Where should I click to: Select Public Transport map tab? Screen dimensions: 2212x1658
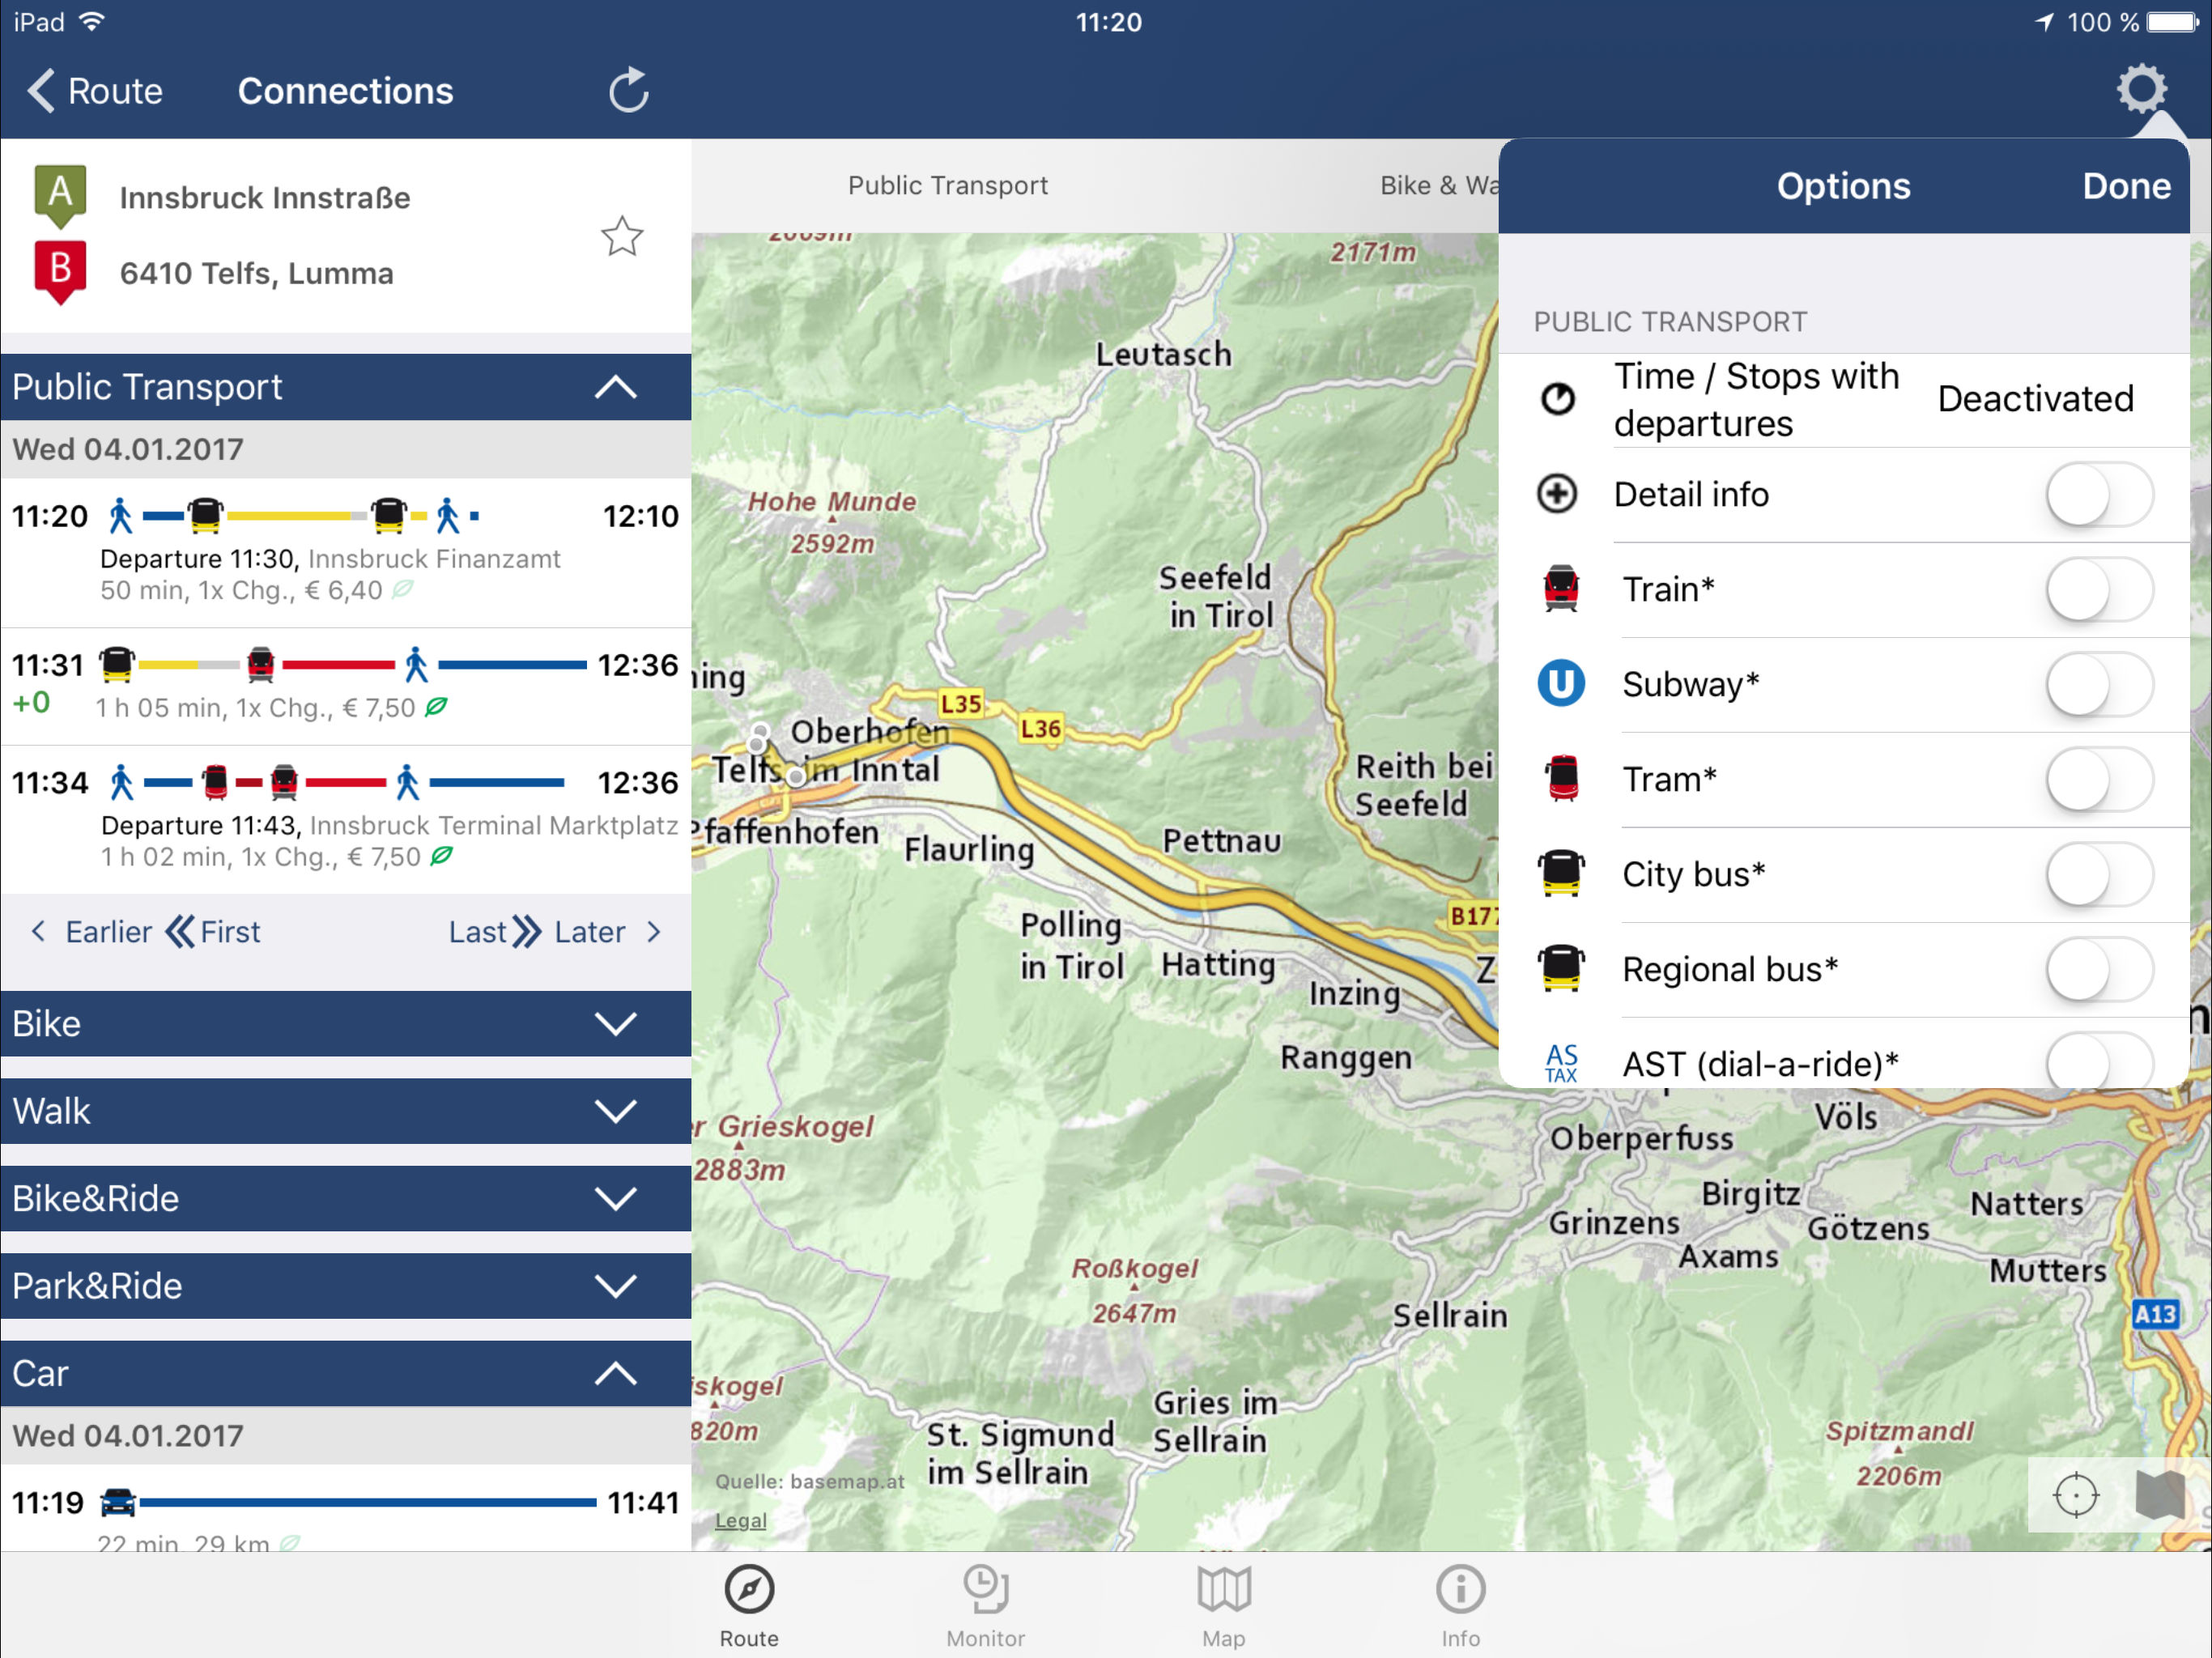tap(948, 185)
